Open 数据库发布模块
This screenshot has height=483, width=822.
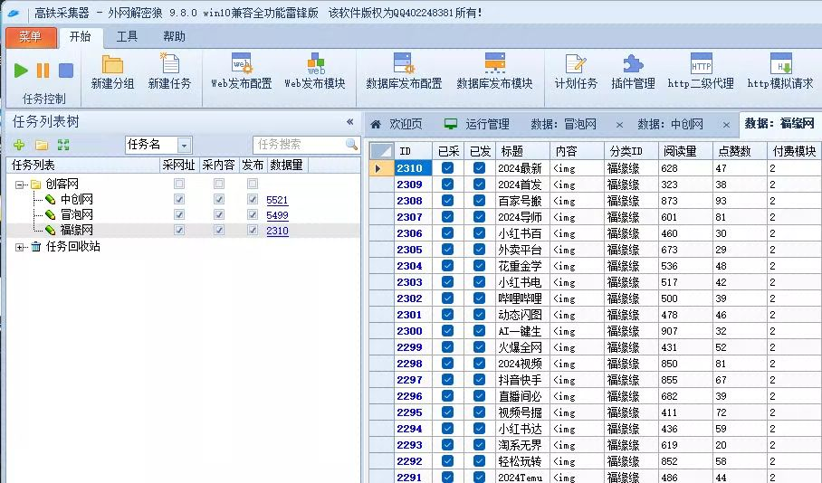pos(494,71)
